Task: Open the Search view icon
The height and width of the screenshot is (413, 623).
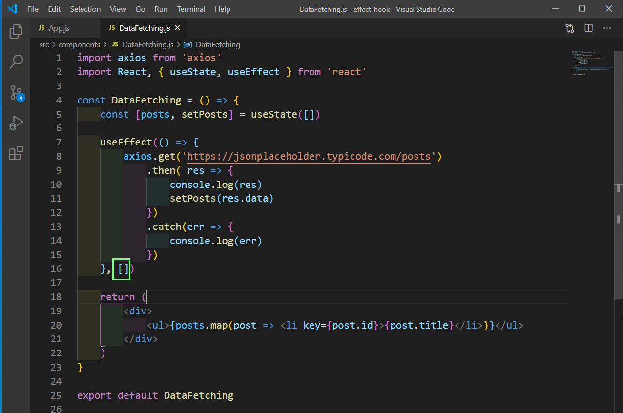Action: 16,62
